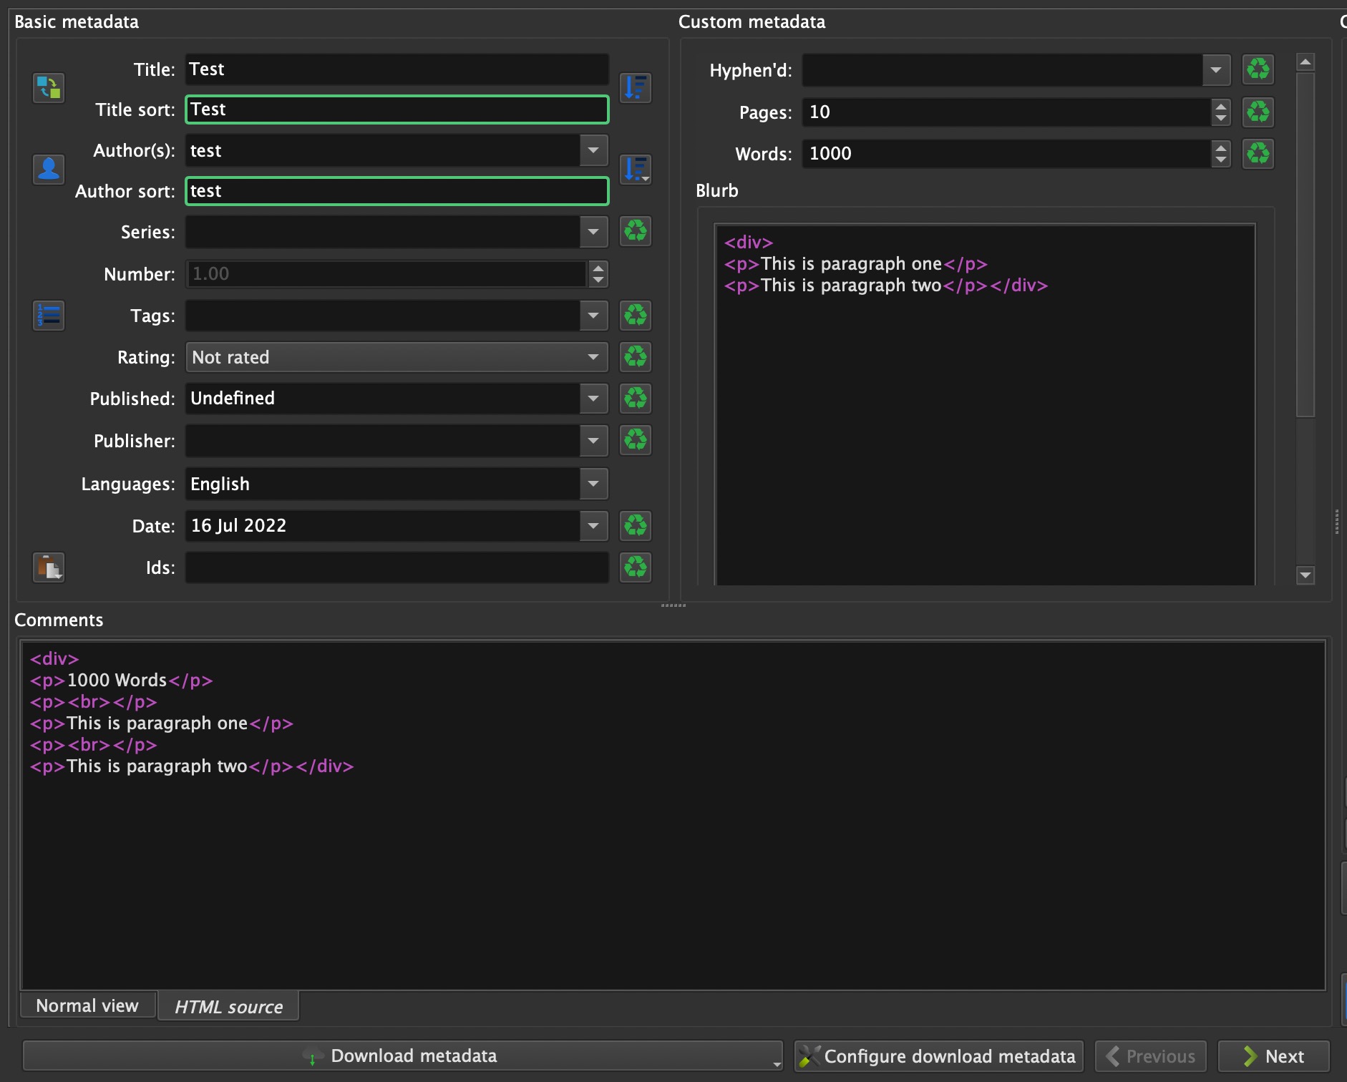Clear the Publisher field with green icon
The width and height of the screenshot is (1347, 1082).
(x=635, y=440)
